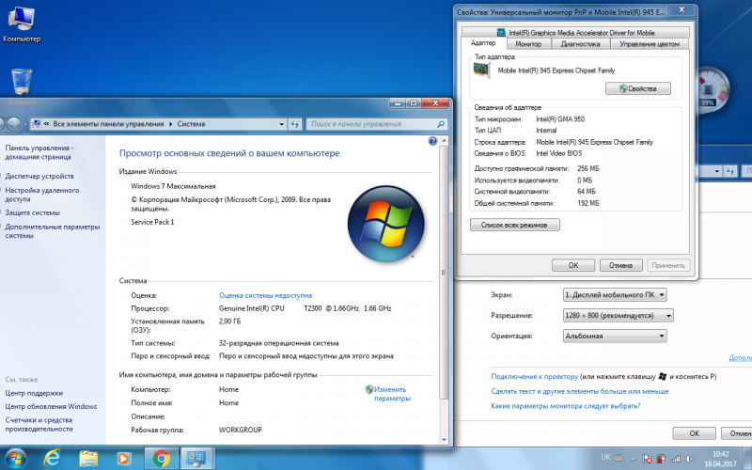
Task: Switch to Google Chrome in taskbar
Action: (x=161, y=458)
